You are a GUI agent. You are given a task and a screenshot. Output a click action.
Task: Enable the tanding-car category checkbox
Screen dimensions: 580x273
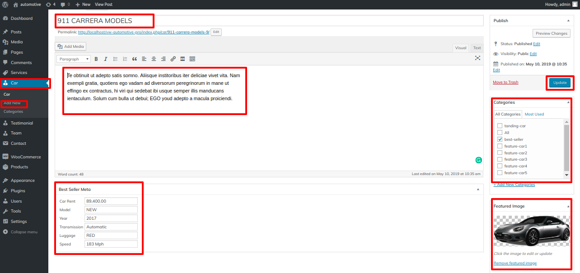pos(500,126)
